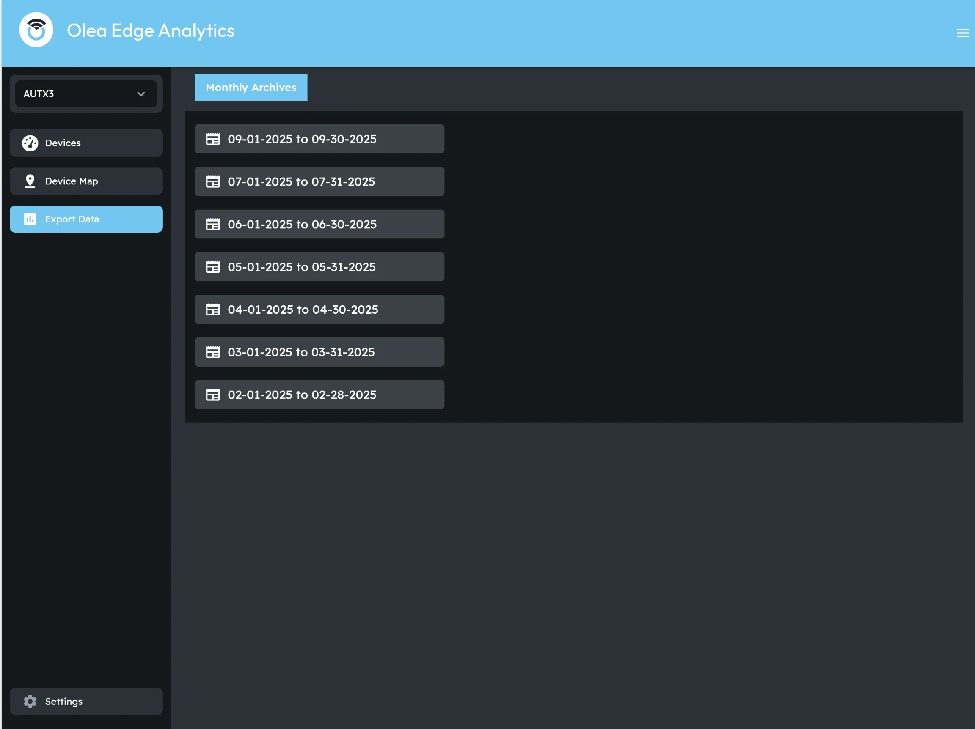This screenshot has height=729, width=975.
Task: Click the Export Data bar chart icon
Action: pos(30,219)
